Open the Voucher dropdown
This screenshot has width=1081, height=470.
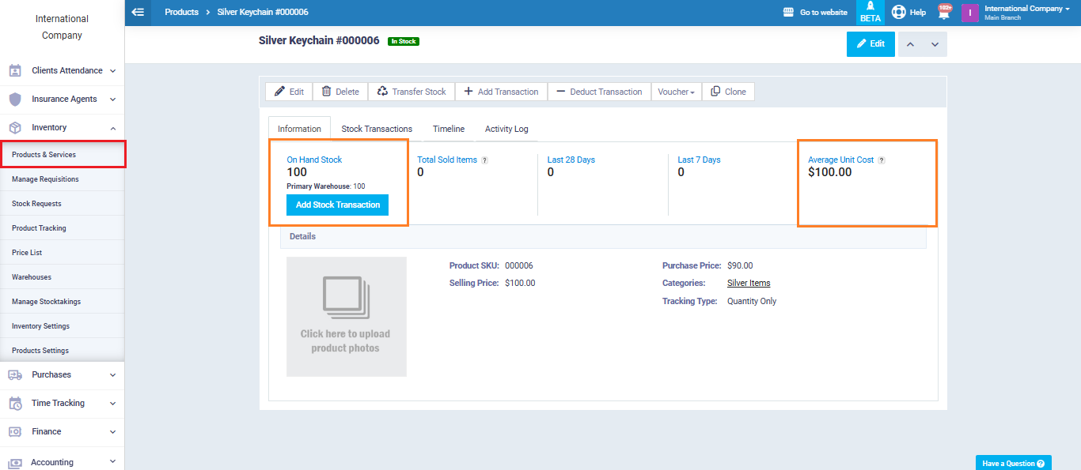pyautogui.click(x=676, y=92)
